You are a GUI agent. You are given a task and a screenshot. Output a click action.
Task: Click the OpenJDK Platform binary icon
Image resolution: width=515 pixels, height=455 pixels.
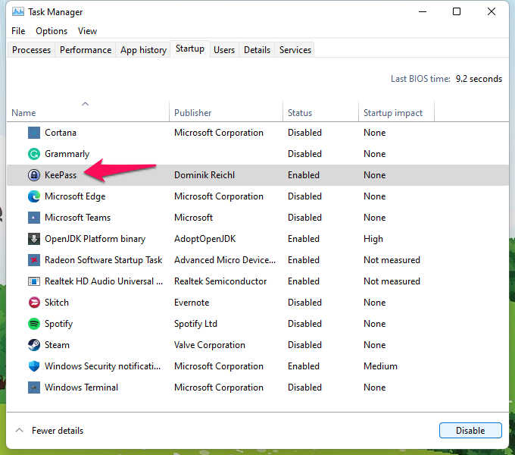[x=34, y=239]
